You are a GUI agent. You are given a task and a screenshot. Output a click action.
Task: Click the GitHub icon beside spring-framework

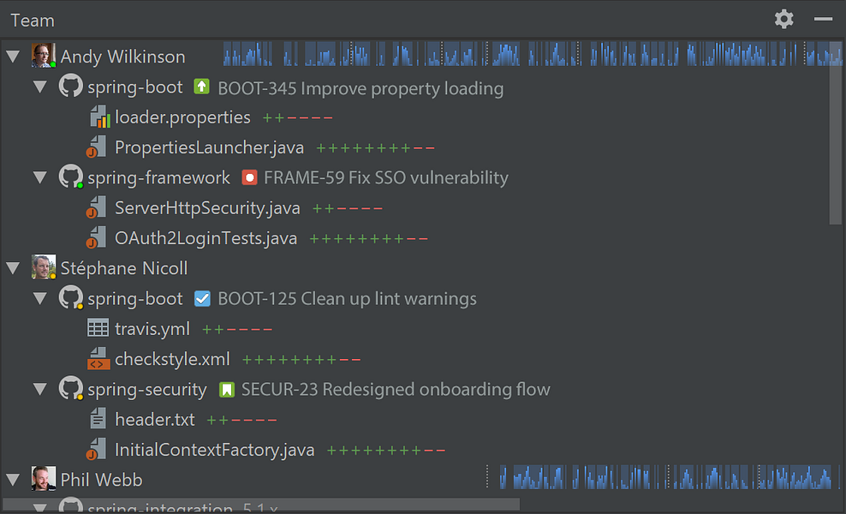tap(71, 176)
